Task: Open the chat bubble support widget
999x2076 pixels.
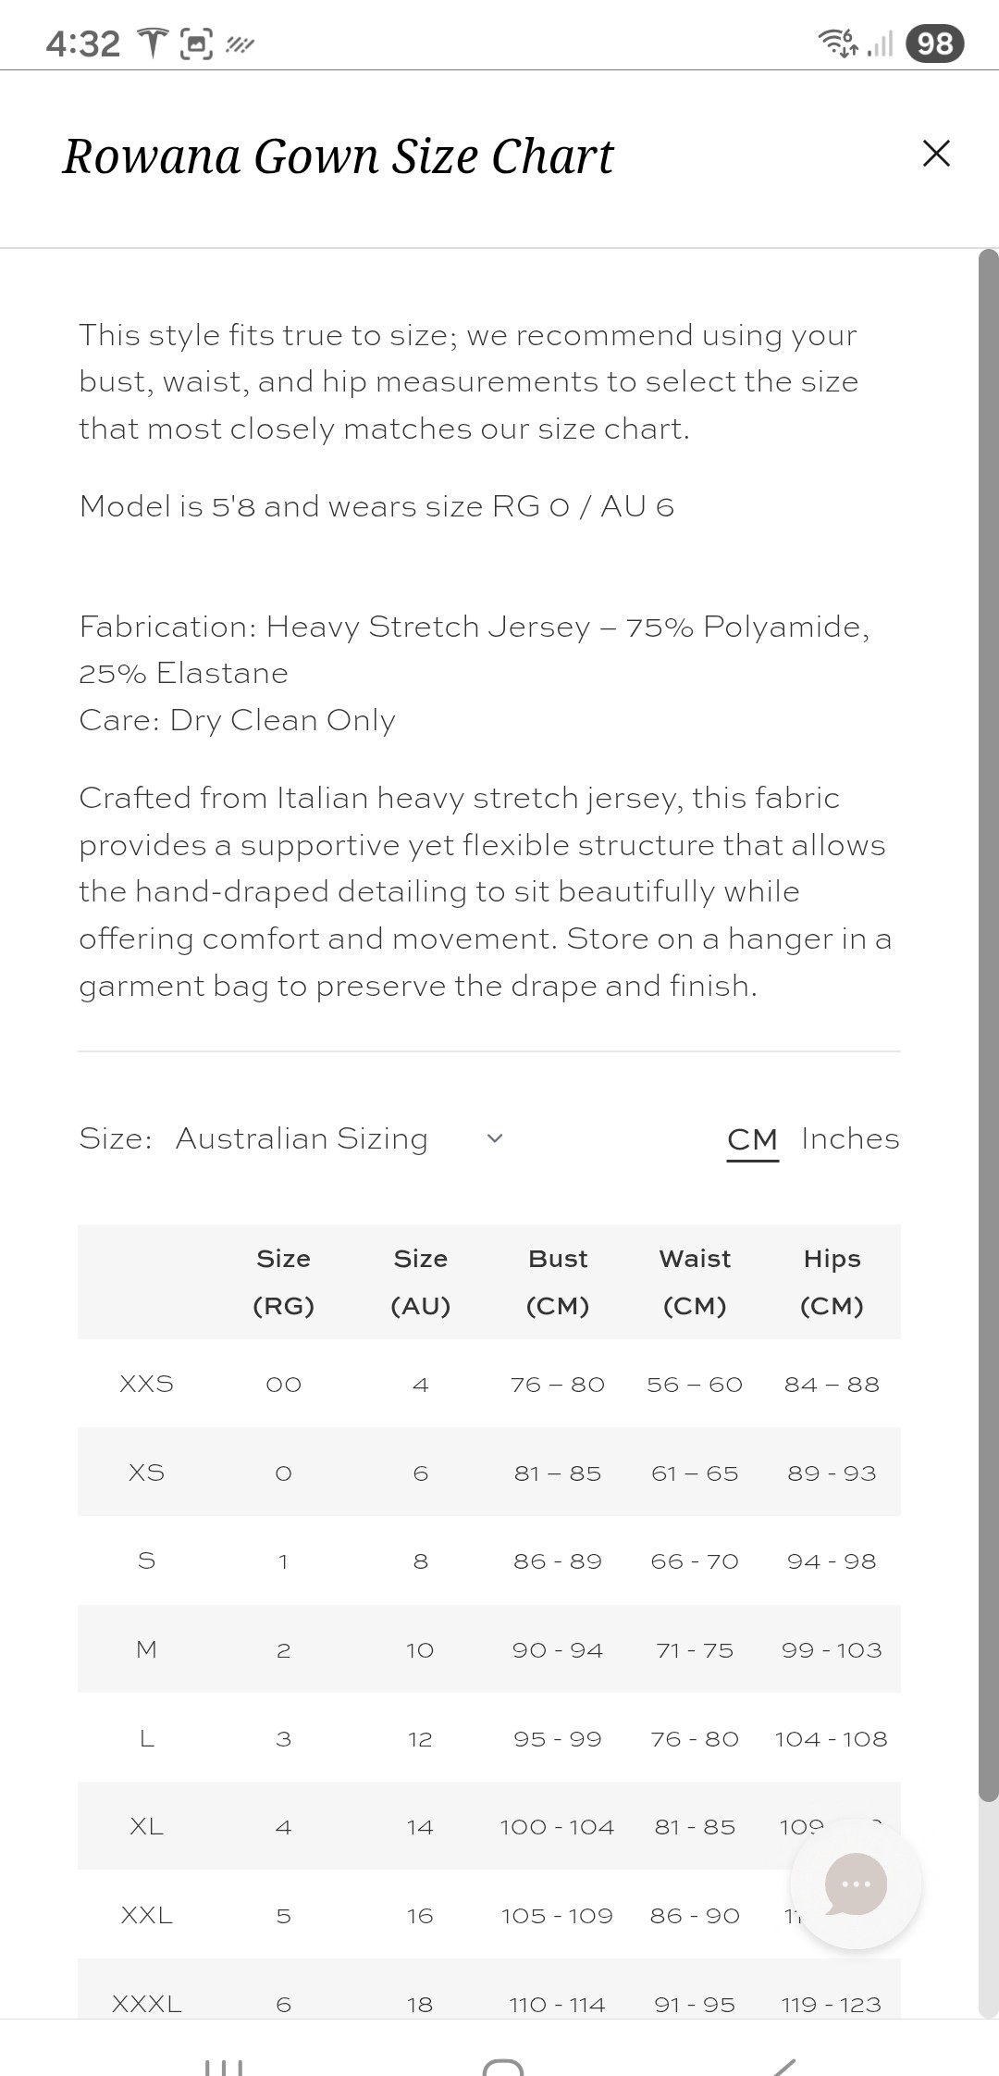Action: click(x=856, y=1883)
